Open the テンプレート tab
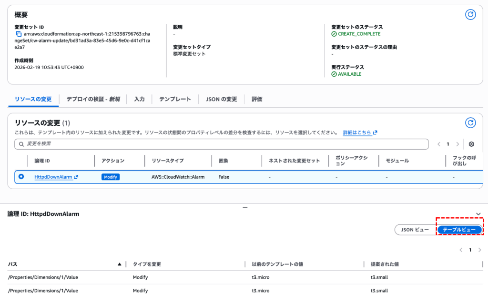 [x=175, y=99]
